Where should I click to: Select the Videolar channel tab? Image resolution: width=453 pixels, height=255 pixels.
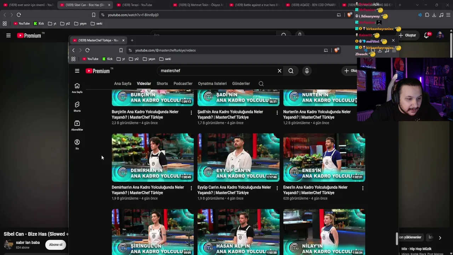pyautogui.click(x=144, y=84)
